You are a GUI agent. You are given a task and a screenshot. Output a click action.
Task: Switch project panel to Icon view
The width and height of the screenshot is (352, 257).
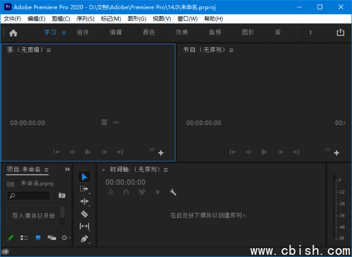click(38, 238)
